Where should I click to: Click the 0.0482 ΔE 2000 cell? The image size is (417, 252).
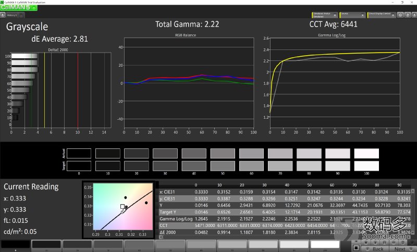(201, 232)
